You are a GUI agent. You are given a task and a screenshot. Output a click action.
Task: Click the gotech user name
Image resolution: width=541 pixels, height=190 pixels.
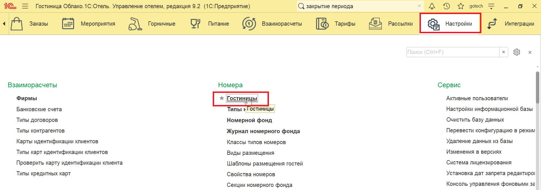(476, 6)
